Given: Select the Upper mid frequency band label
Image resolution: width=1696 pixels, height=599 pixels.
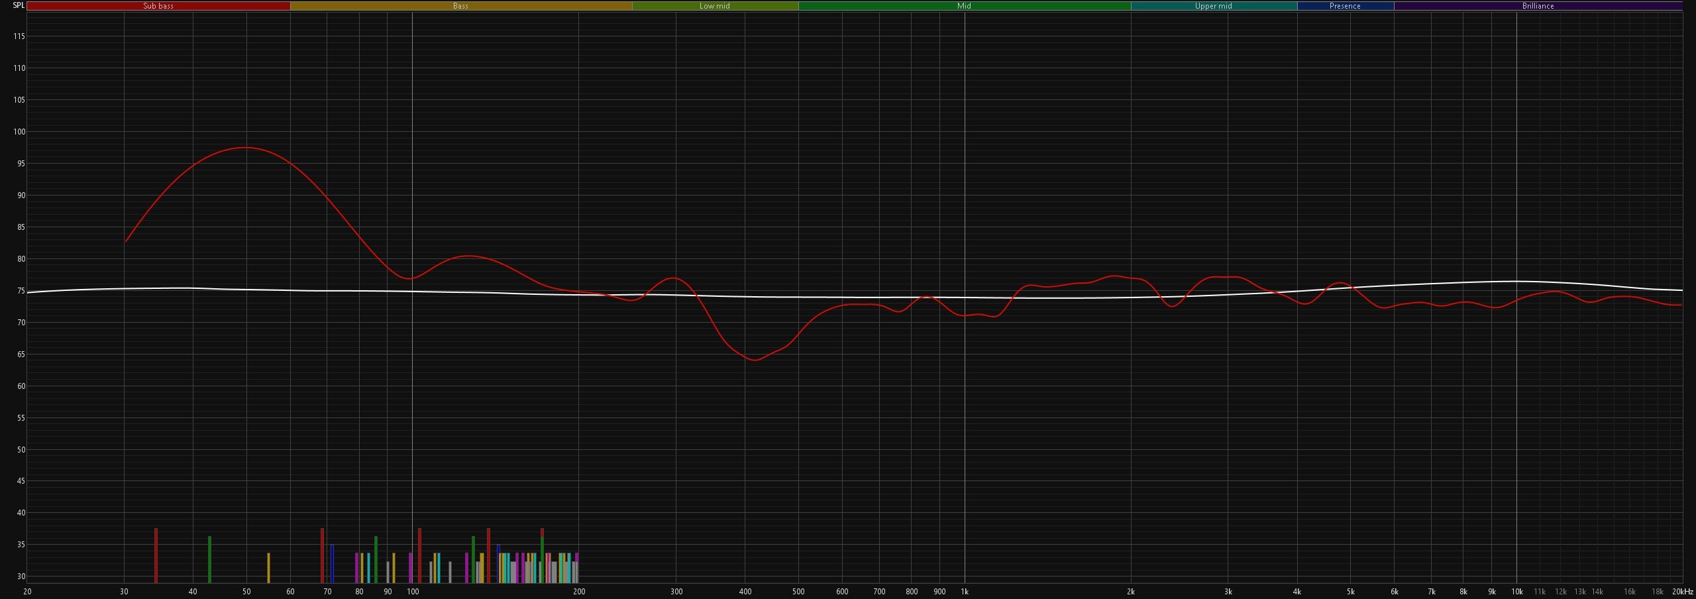Looking at the screenshot, I should pyautogui.click(x=1214, y=6).
